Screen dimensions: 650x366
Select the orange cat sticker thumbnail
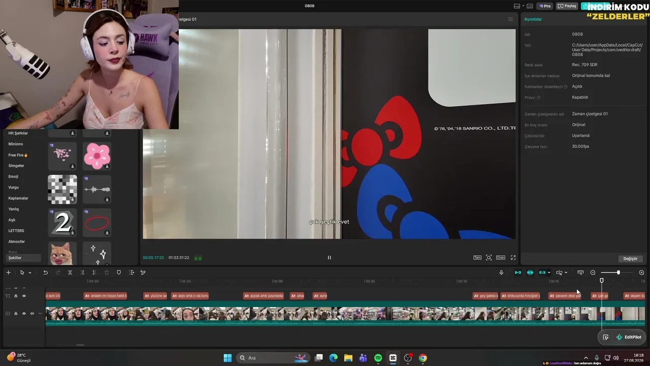62,253
